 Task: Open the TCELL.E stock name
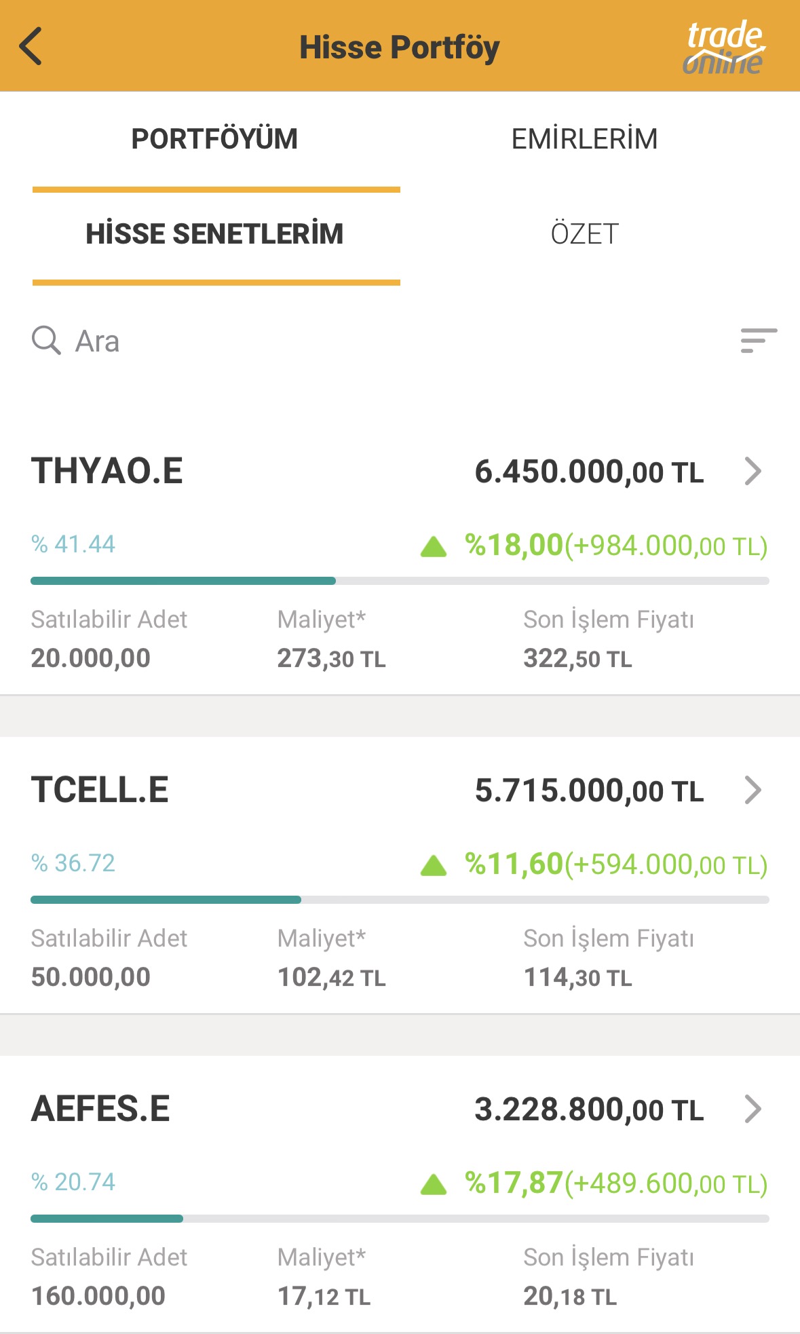pyautogui.click(x=100, y=790)
